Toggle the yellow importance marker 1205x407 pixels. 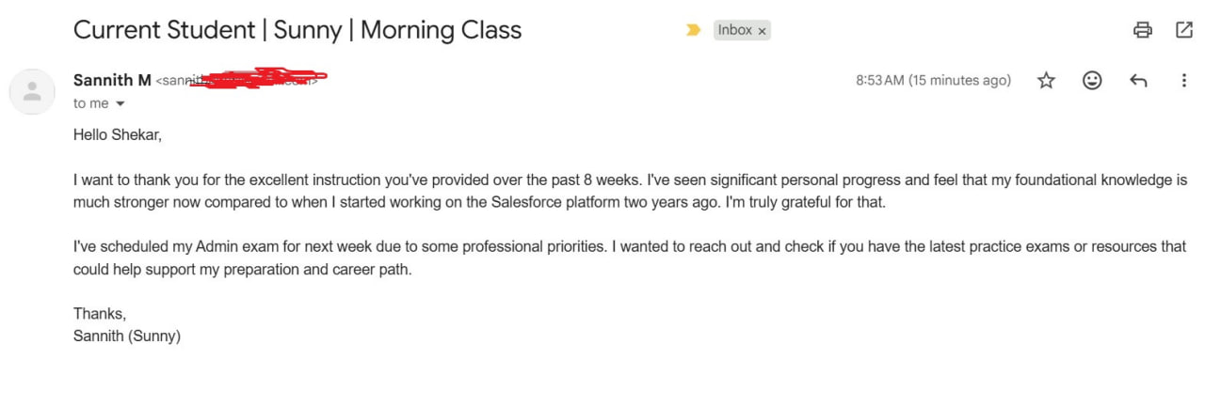coord(694,30)
